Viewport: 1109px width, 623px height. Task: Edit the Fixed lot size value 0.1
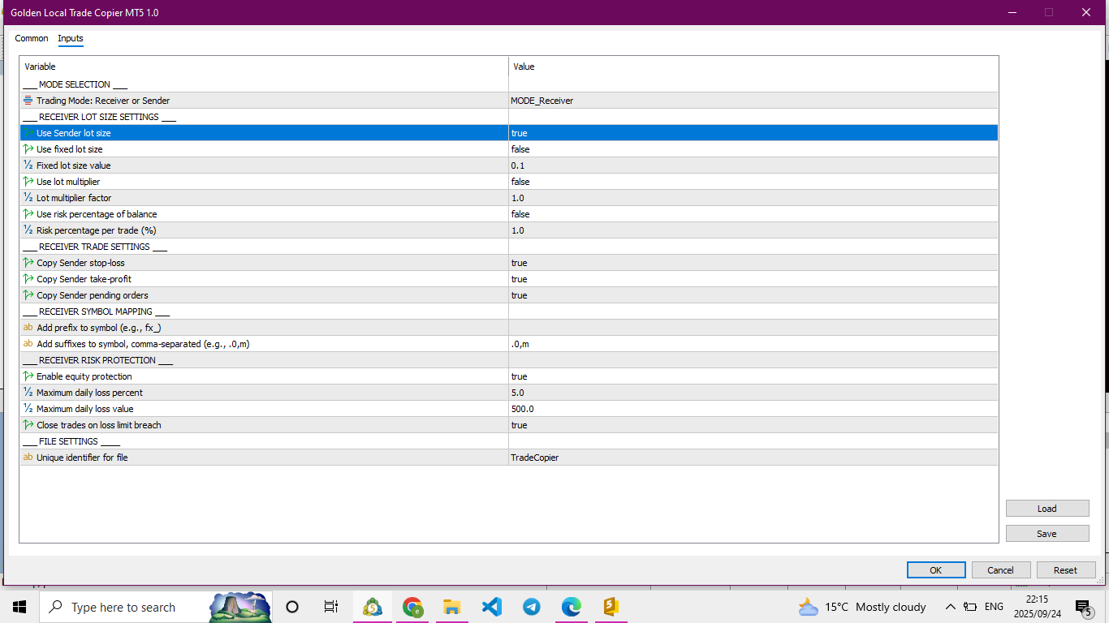tap(753, 165)
